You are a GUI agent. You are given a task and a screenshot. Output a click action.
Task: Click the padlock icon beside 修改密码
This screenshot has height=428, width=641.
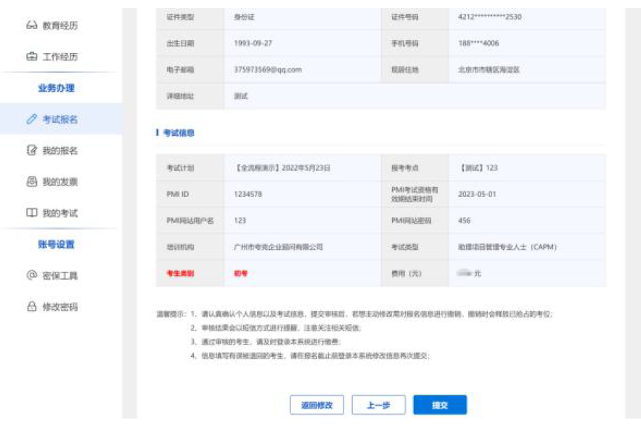click(31, 307)
